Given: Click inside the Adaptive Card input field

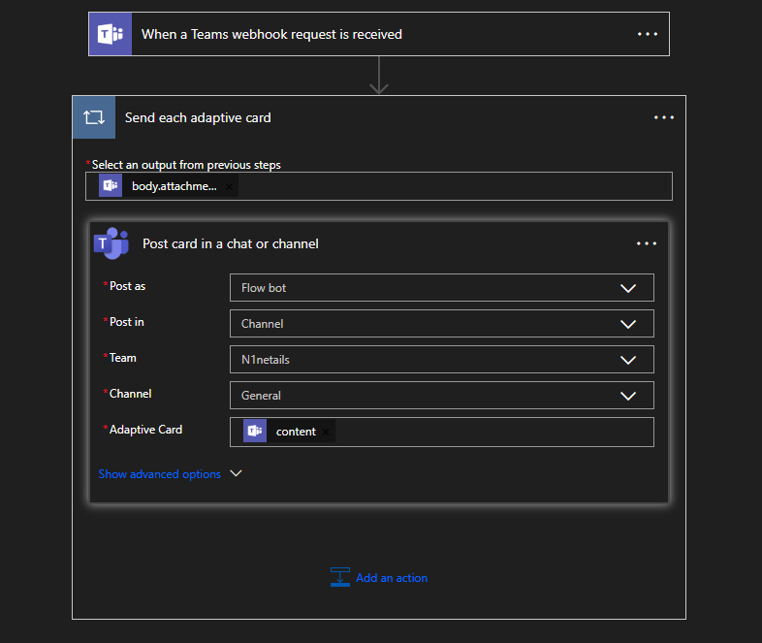Looking at the screenshot, I should pyautogui.click(x=485, y=432).
